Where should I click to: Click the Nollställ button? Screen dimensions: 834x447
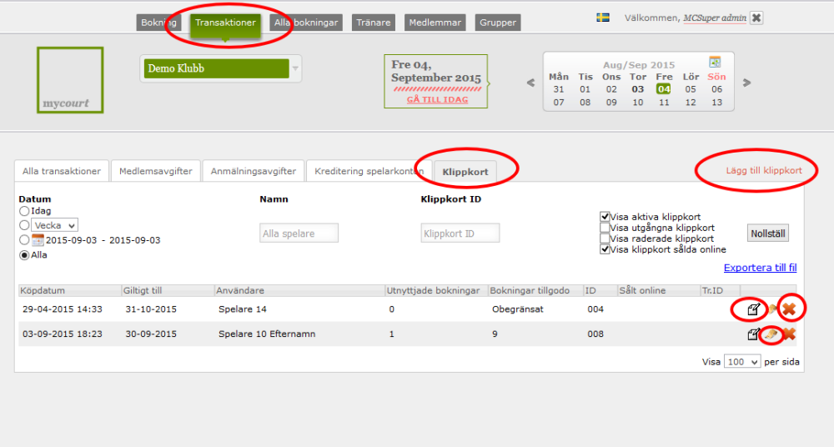[768, 233]
